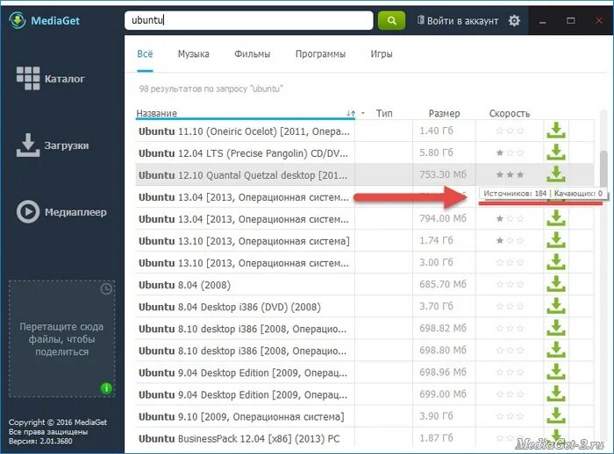Sort results by Размер column header

(444, 114)
